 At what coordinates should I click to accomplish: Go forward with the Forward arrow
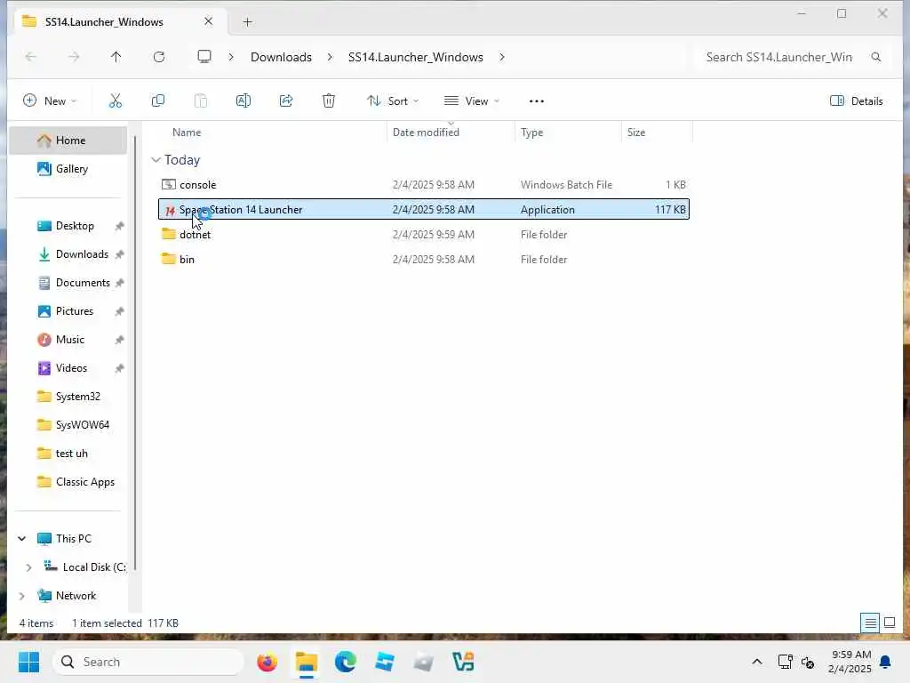[x=74, y=57]
